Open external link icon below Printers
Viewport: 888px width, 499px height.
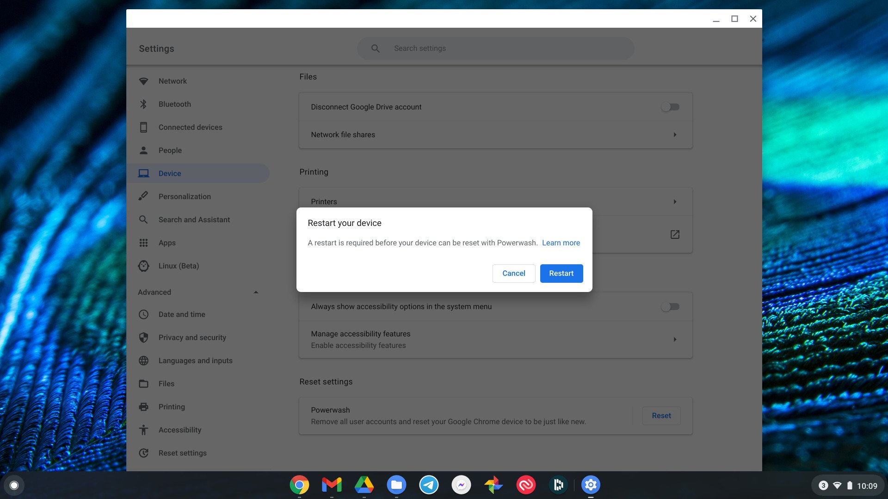tap(675, 234)
